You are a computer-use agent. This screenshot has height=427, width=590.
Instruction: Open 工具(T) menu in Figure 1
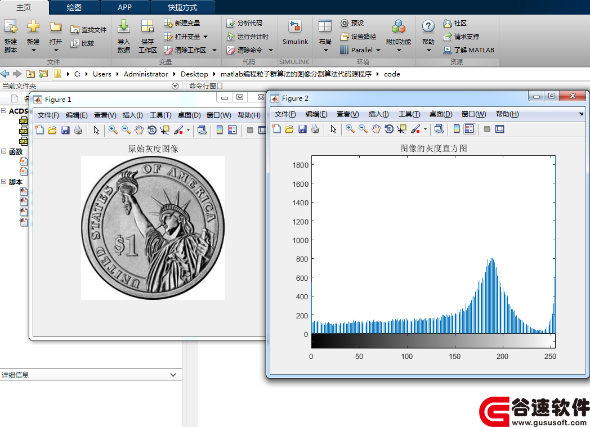(x=160, y=115)
